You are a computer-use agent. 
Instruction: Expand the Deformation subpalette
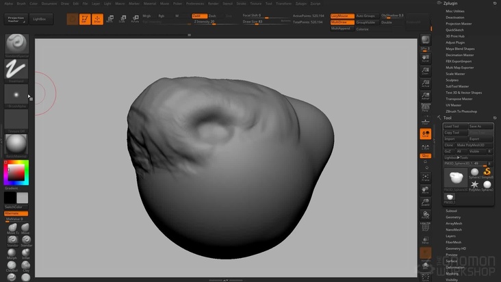[x=455, y=267]
